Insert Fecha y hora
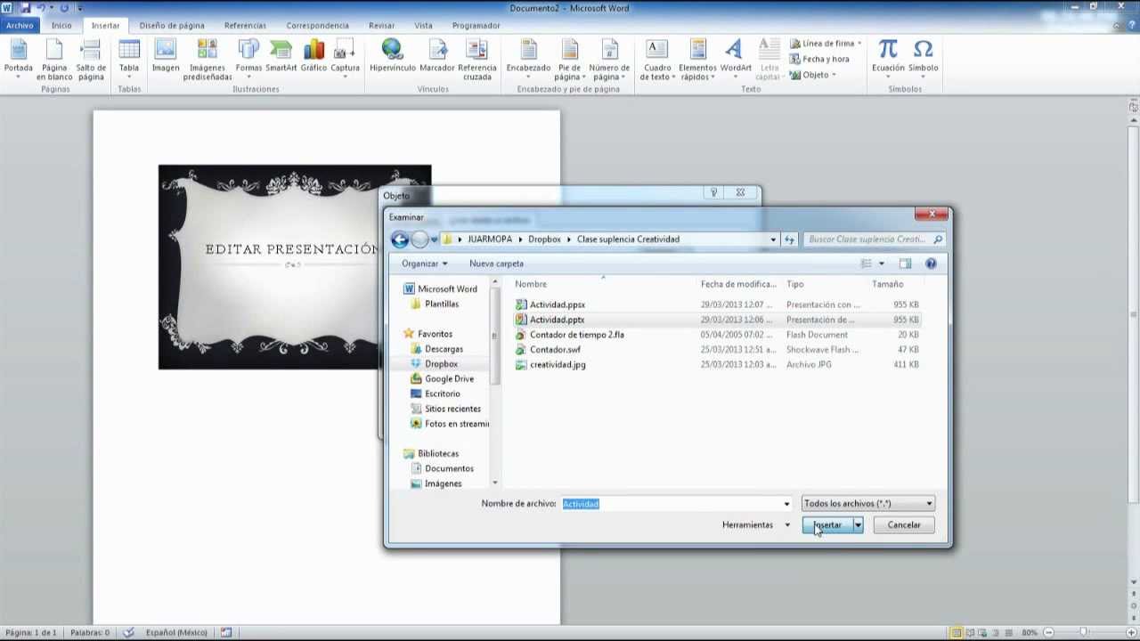The image size is (1140, 641). pyautogui.click(x=819, y=59)
